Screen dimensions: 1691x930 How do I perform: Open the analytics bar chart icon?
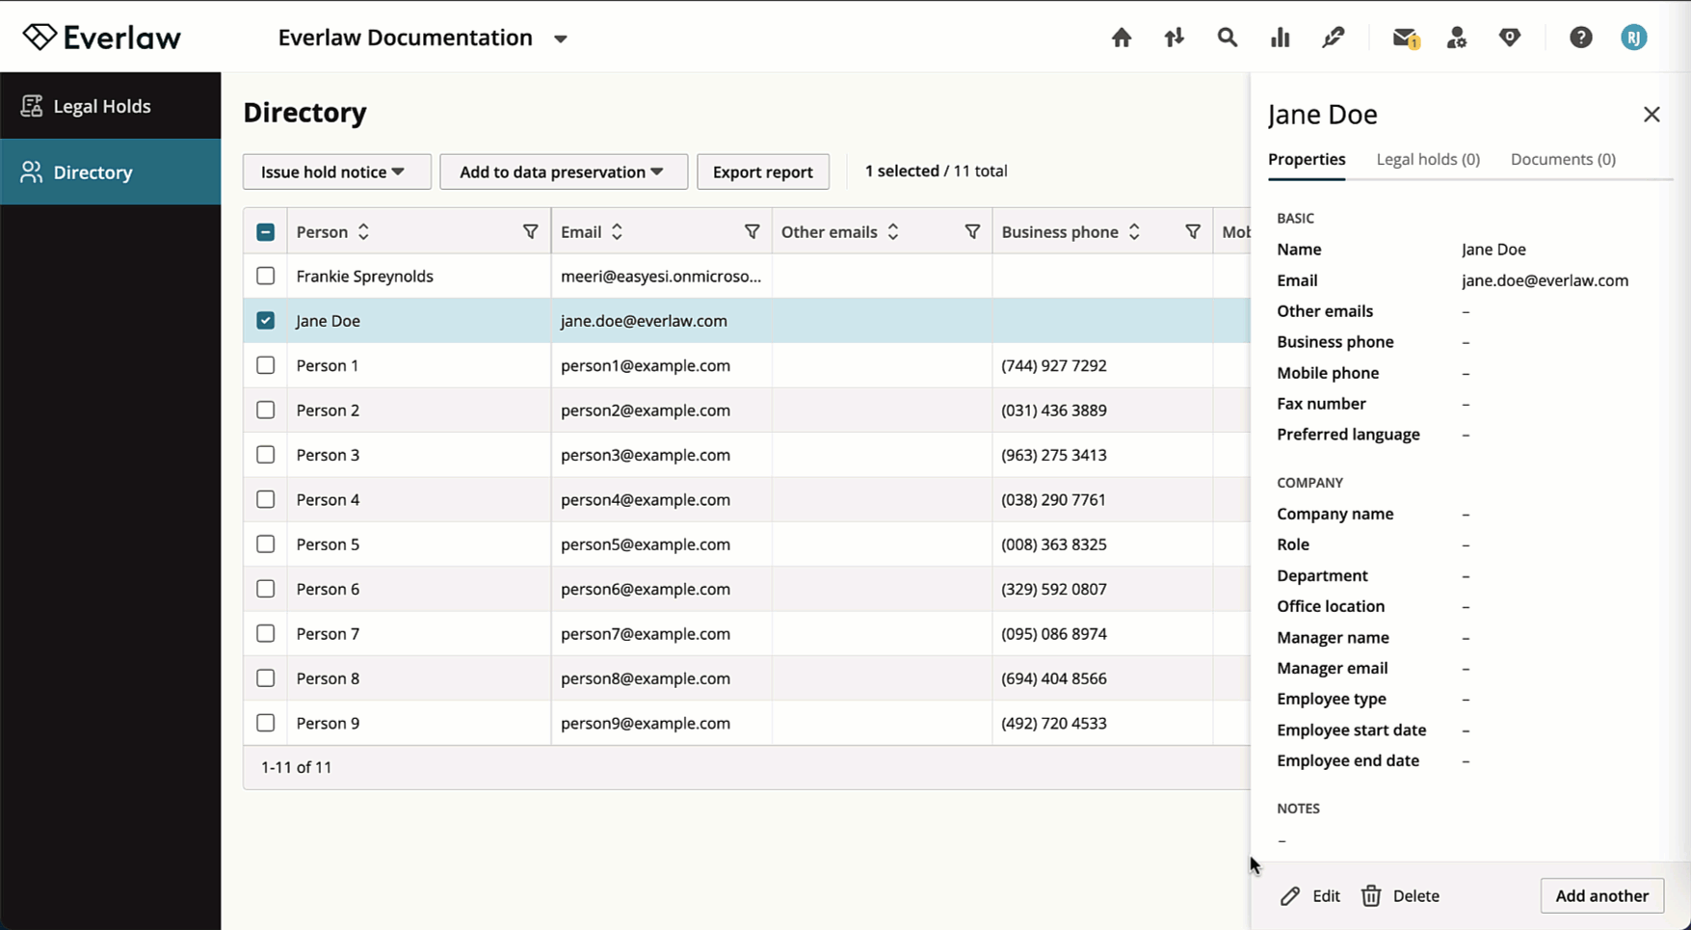tap(1280, 38)
